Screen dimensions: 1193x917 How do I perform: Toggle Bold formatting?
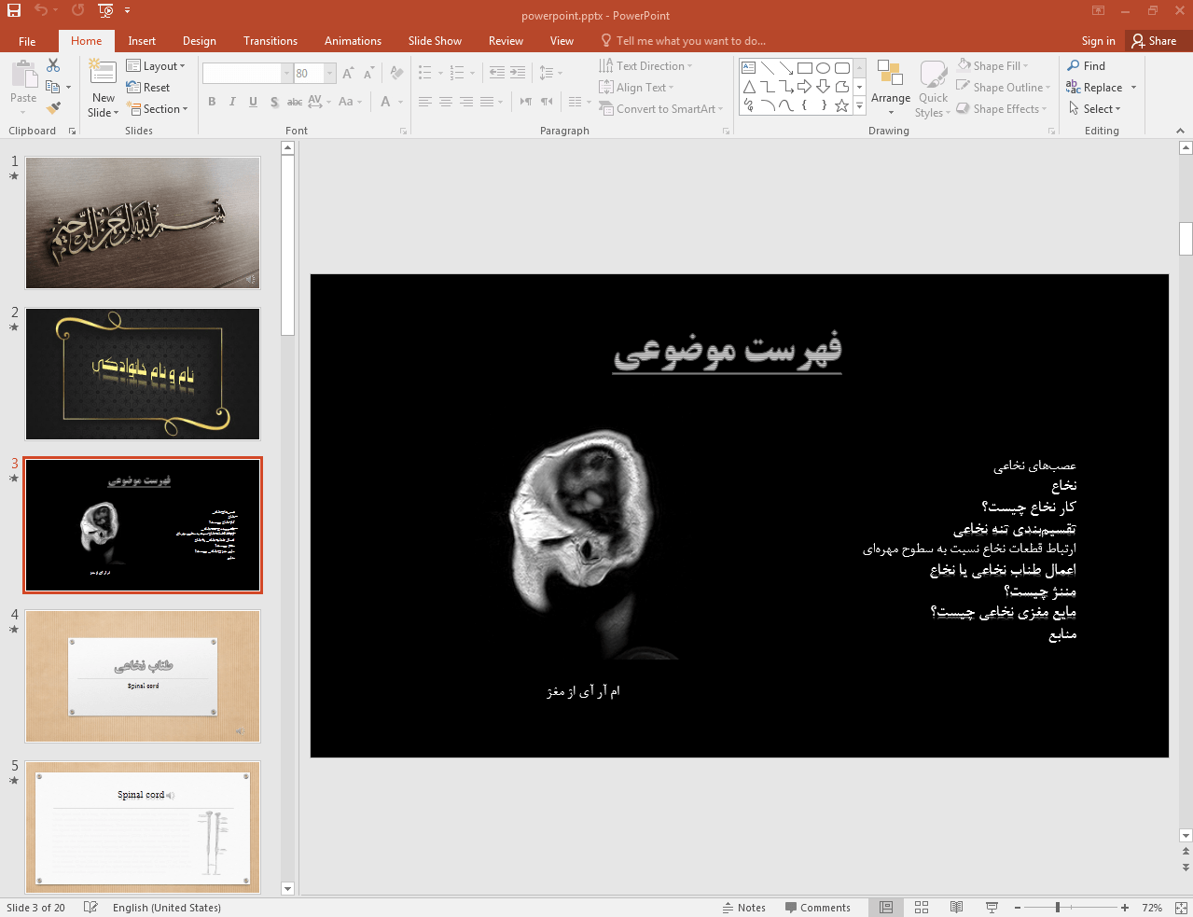point(212,102)
